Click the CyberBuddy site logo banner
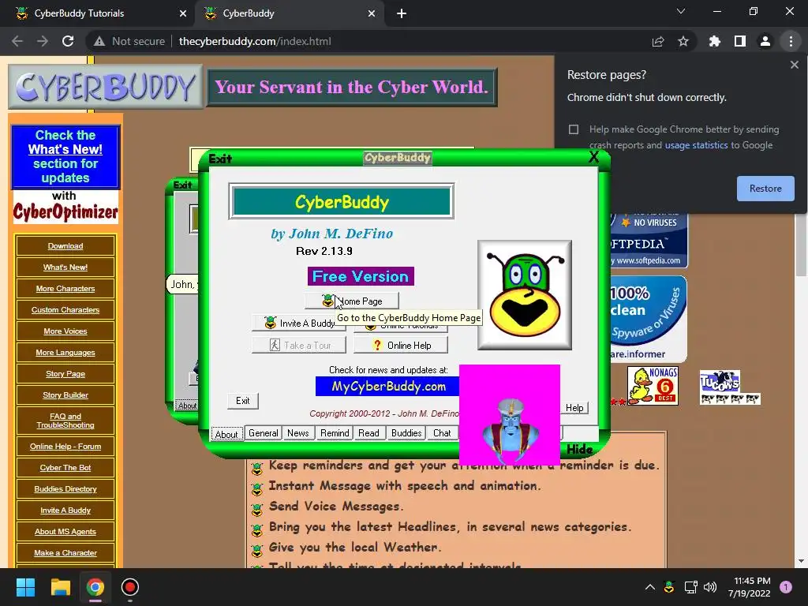Image resolution: width=808 pixels, height=606 pixels. (x=106, y=86)
